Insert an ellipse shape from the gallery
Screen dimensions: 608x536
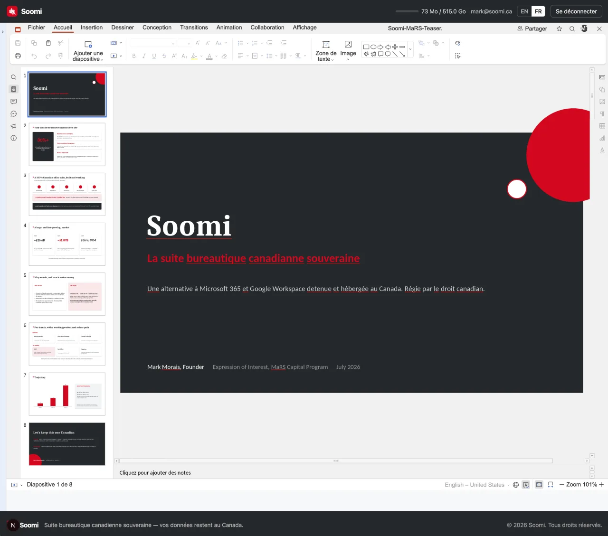pos(373,47)
